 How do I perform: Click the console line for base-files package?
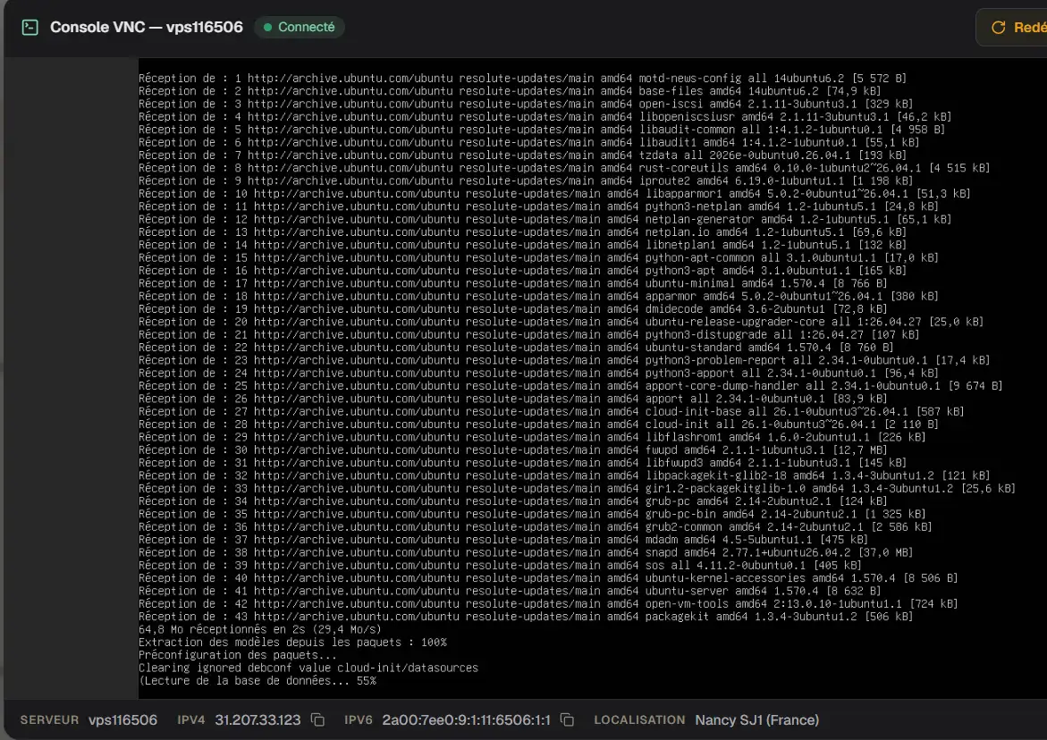point(510,91)
